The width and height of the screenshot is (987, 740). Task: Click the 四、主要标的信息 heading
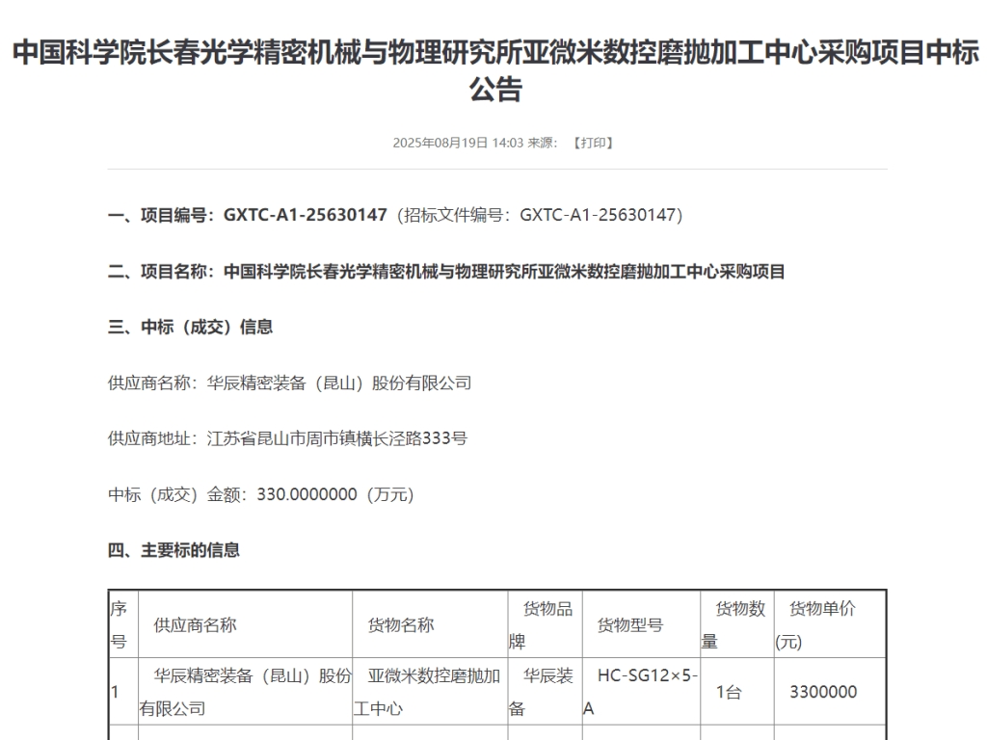click(x=173, y=550)
